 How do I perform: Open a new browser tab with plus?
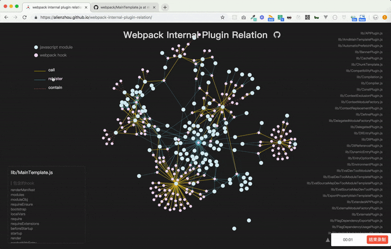165,7
